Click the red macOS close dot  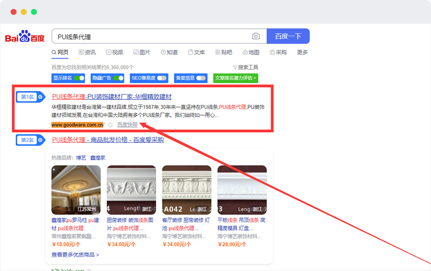pos(14,12)
